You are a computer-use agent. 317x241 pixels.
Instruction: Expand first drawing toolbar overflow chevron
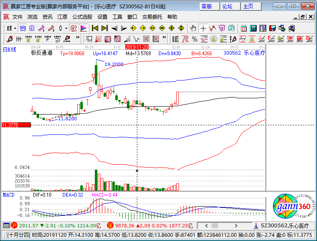78,37
